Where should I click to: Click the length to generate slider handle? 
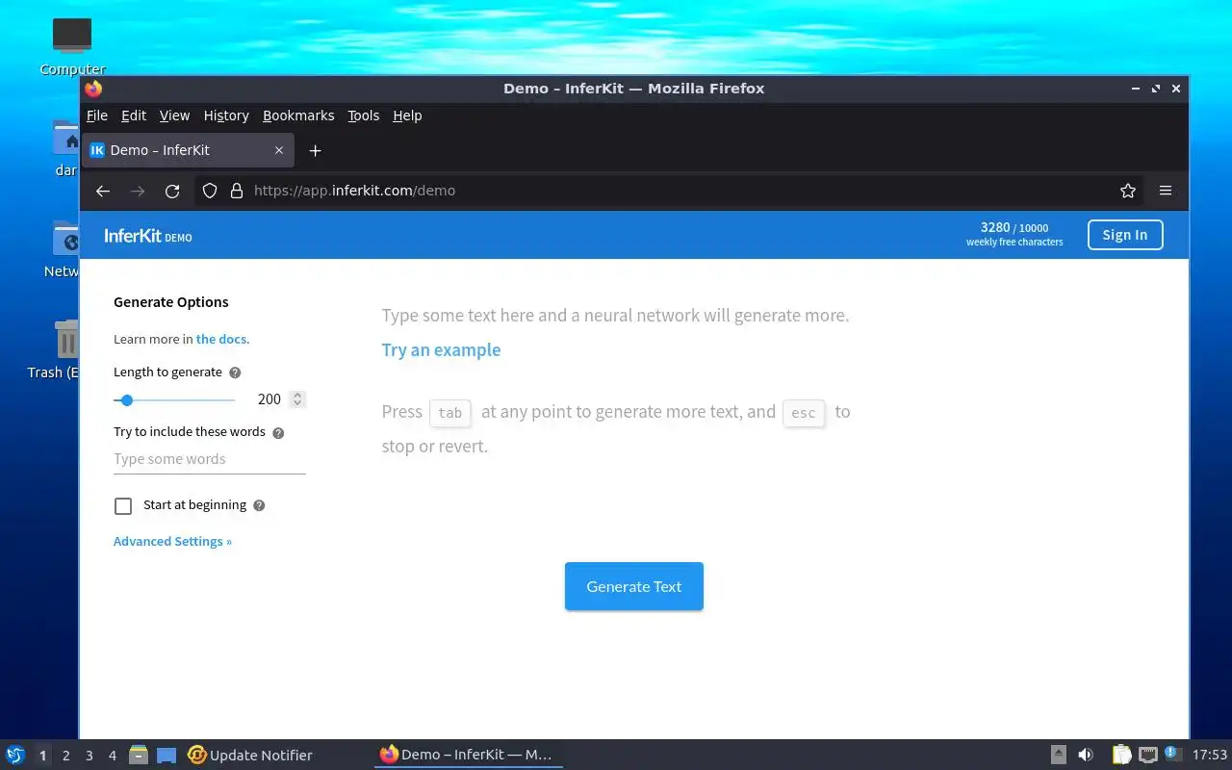point(126,399)
